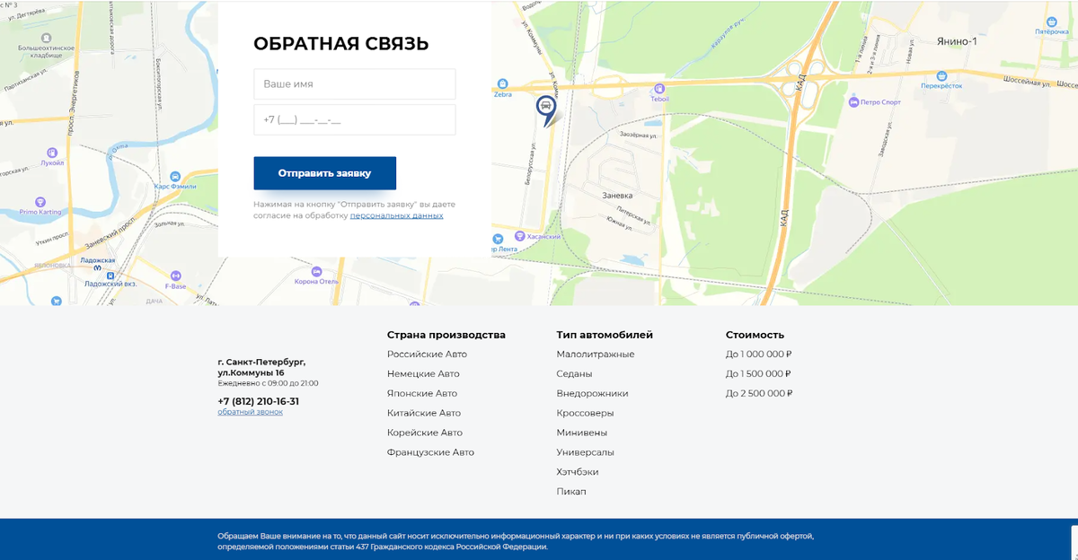Go to Седаны category
The width and height of the screenshot is (1078, 560).
click(574, 373)
